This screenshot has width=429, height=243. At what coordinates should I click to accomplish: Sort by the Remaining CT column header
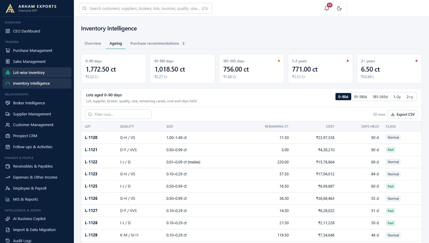coord(276,126)
